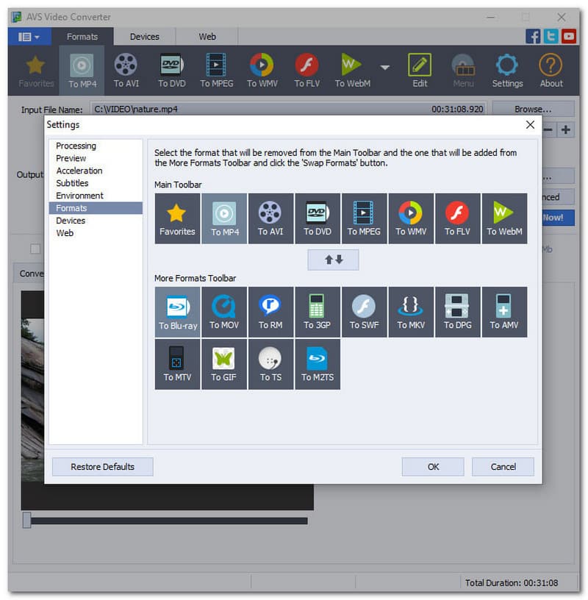
Task: Open Acceleration settings category
Action: pyautogui.click(x=96, y=171)
